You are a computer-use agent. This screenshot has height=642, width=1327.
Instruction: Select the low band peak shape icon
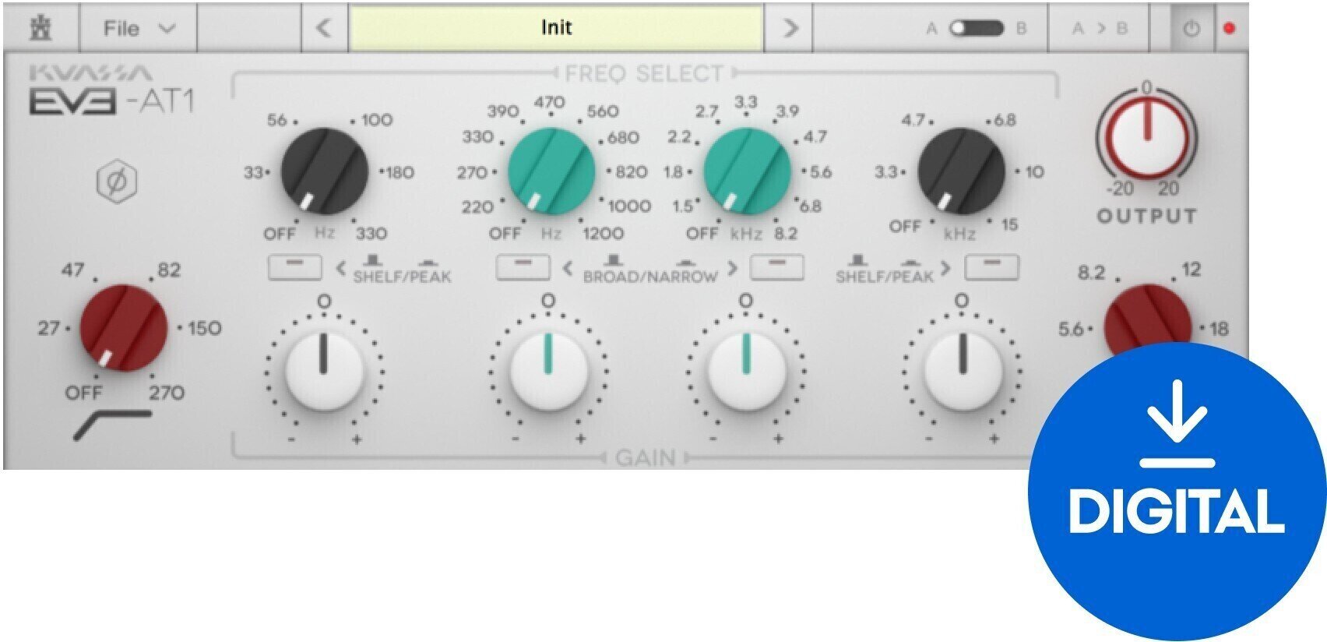428,263
